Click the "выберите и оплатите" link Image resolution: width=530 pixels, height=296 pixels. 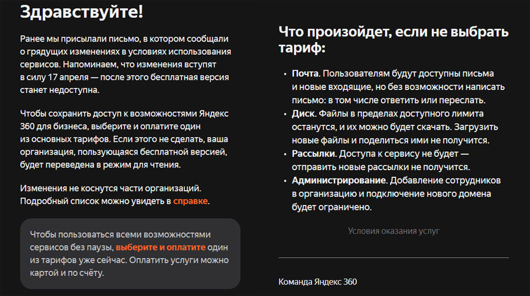tap(161, 247)
